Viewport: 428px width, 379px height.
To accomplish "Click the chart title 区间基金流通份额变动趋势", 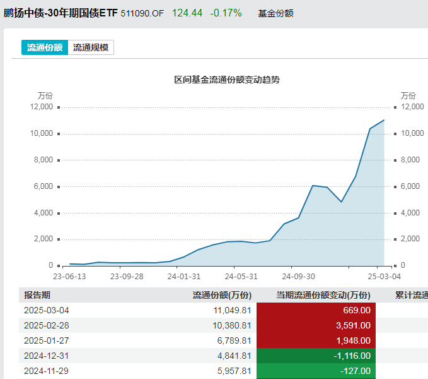I will coord(226,80).
